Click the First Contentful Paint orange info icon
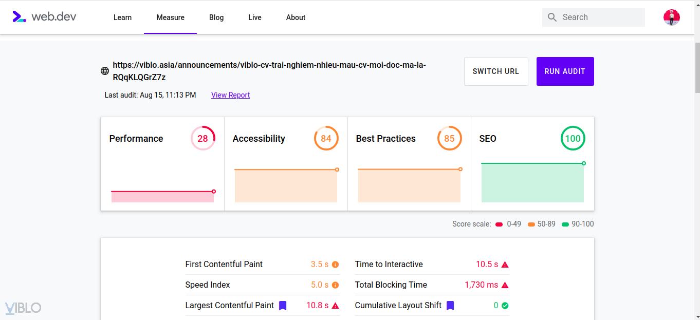Screen dimensions: 700x320 tap(335, 265)
